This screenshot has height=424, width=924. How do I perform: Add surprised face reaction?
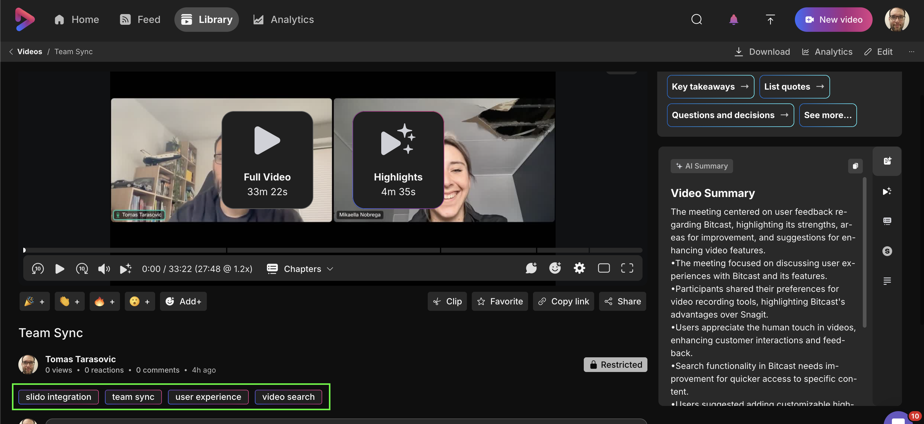point(140,301)
